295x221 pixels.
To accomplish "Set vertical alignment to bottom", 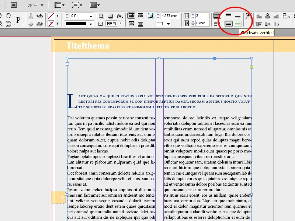I will 238,17.
